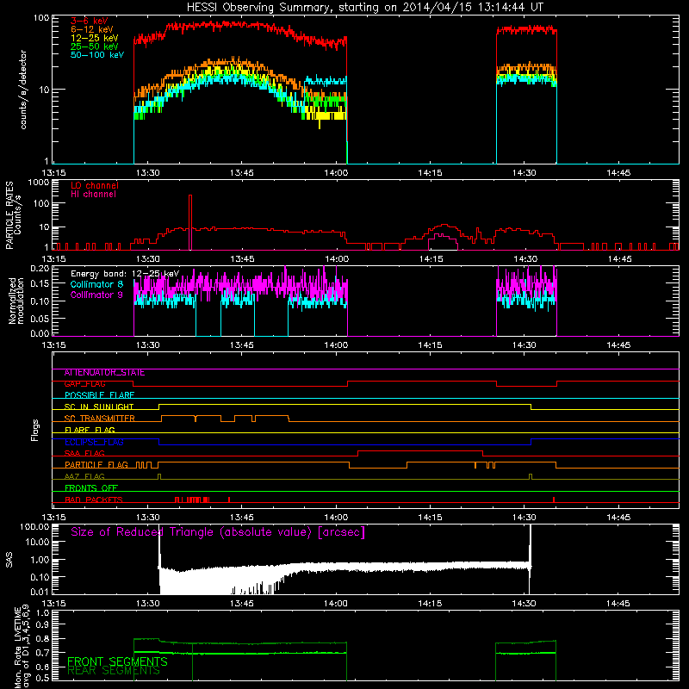Click the 'Size of Reduced Triangle' caption

(218, 532)
